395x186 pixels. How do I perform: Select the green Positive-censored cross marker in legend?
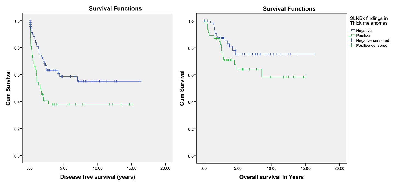[351, 46]
